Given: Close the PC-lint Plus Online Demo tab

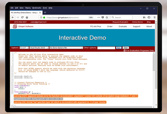Looking at the screenshot, I should tap(40, 13).
